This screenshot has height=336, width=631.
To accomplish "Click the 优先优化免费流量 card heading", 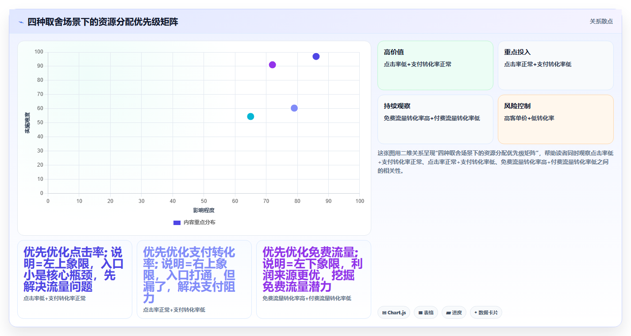I will [312, 270].
